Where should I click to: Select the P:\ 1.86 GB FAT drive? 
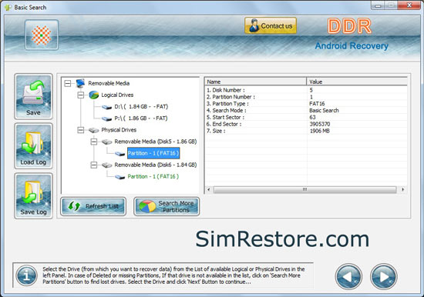(141, 118)
